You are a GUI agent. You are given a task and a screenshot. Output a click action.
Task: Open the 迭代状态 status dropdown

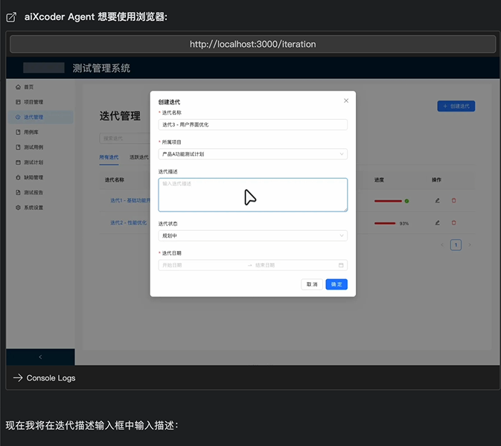tap(252, 235)
